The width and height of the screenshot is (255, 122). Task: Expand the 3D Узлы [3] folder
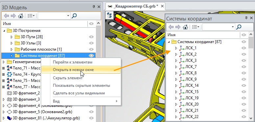12,43
